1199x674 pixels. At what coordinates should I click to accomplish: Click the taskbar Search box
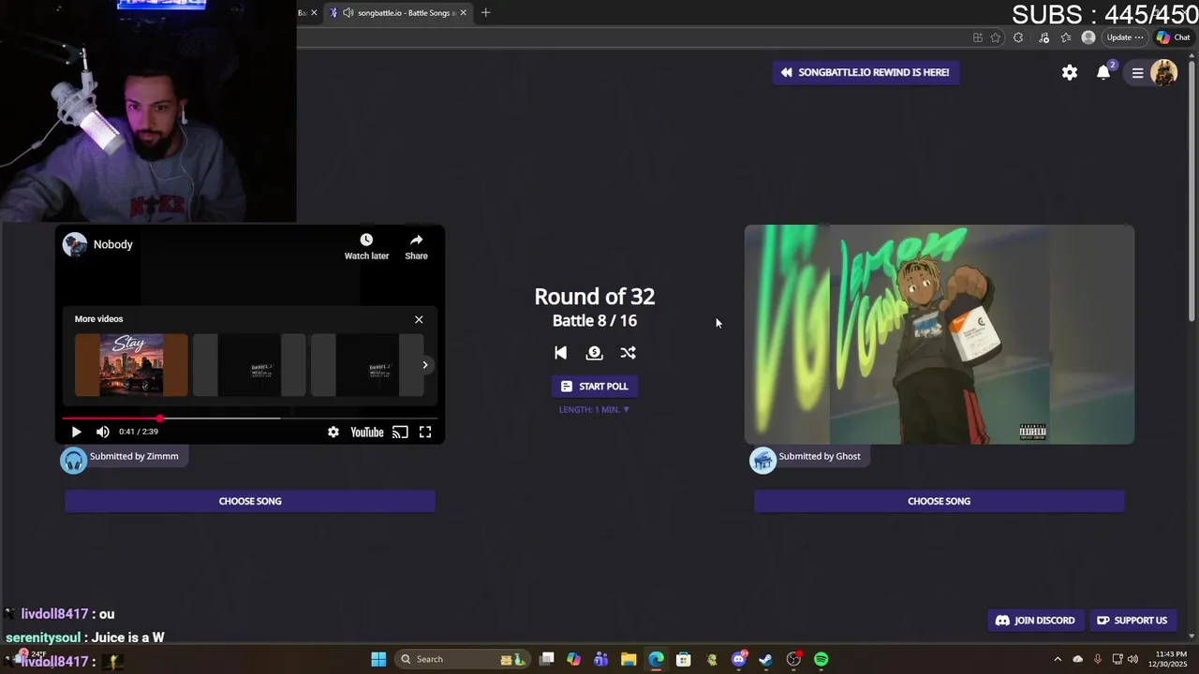click(461, 659)
